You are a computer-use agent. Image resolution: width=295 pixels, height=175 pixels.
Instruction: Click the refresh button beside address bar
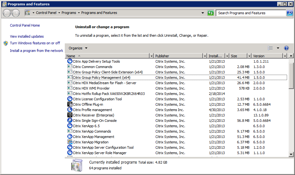tap(211, 13)
